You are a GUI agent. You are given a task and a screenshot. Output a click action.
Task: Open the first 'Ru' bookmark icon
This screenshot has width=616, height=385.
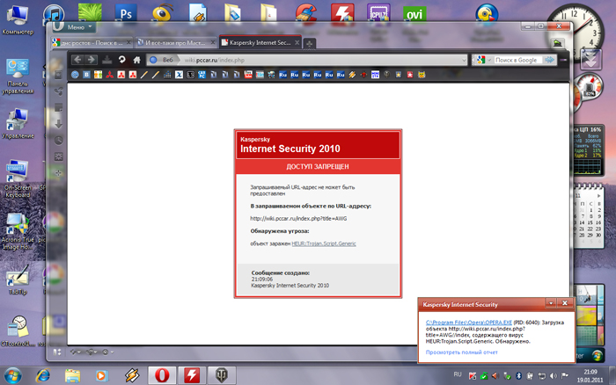(282, 75)
